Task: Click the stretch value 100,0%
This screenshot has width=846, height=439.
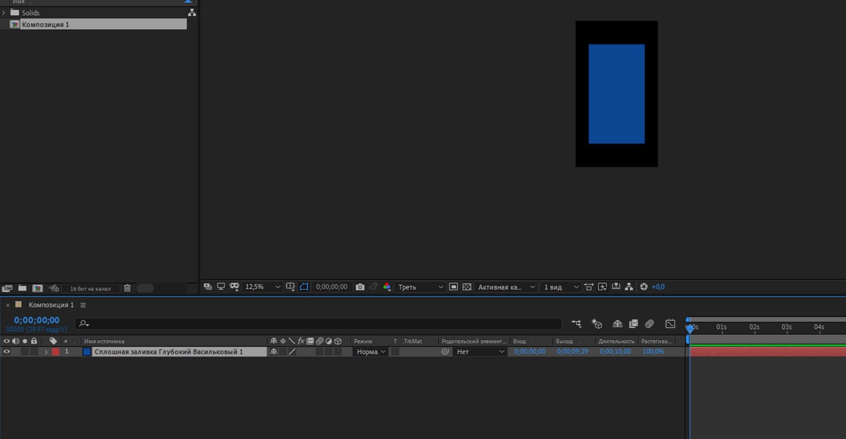Action: [654, 352]
